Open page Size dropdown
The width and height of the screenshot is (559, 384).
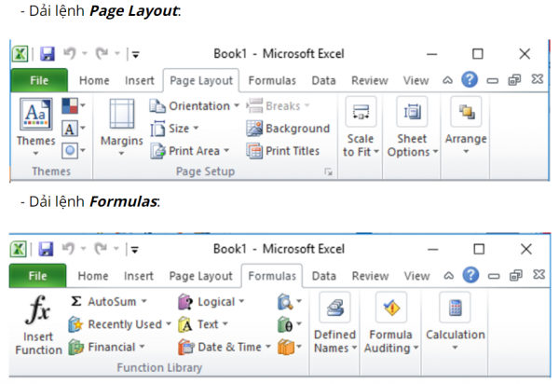pos(174,129)
